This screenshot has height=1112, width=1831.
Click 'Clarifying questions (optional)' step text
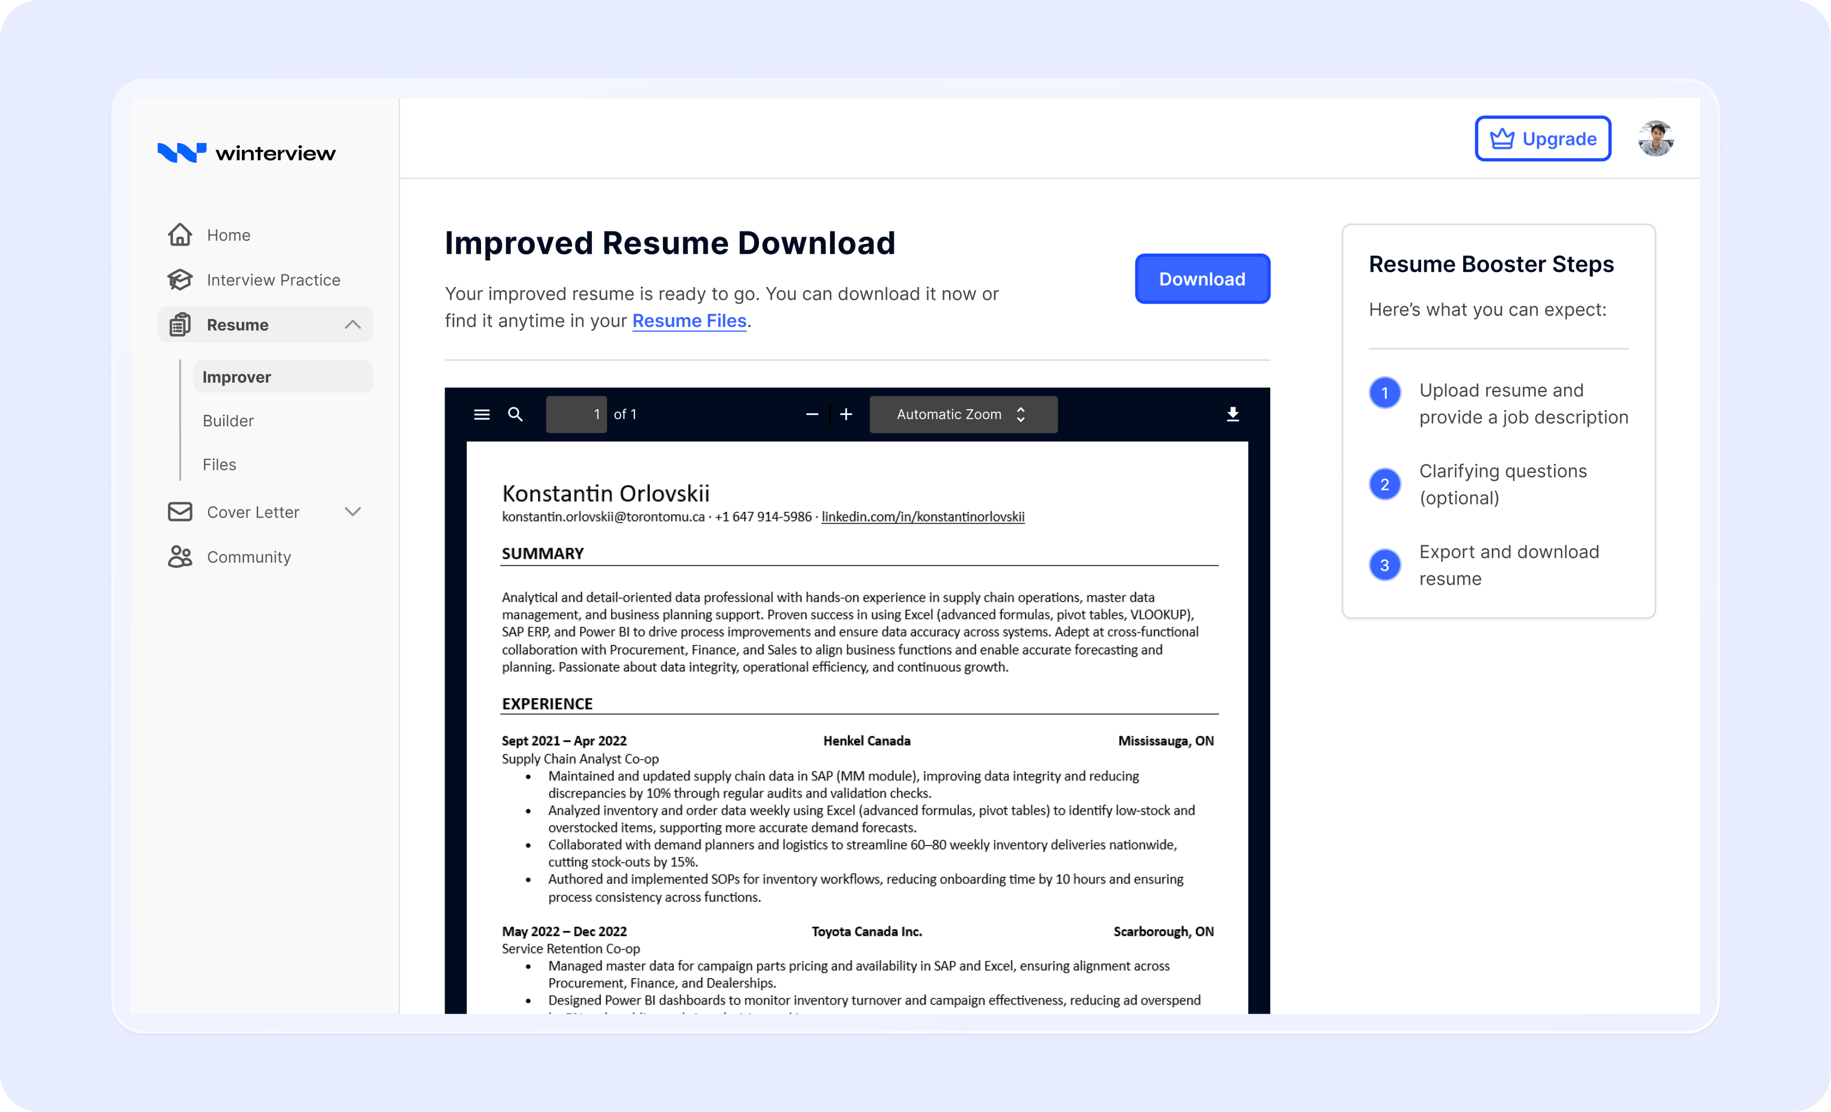[1502, 485]
